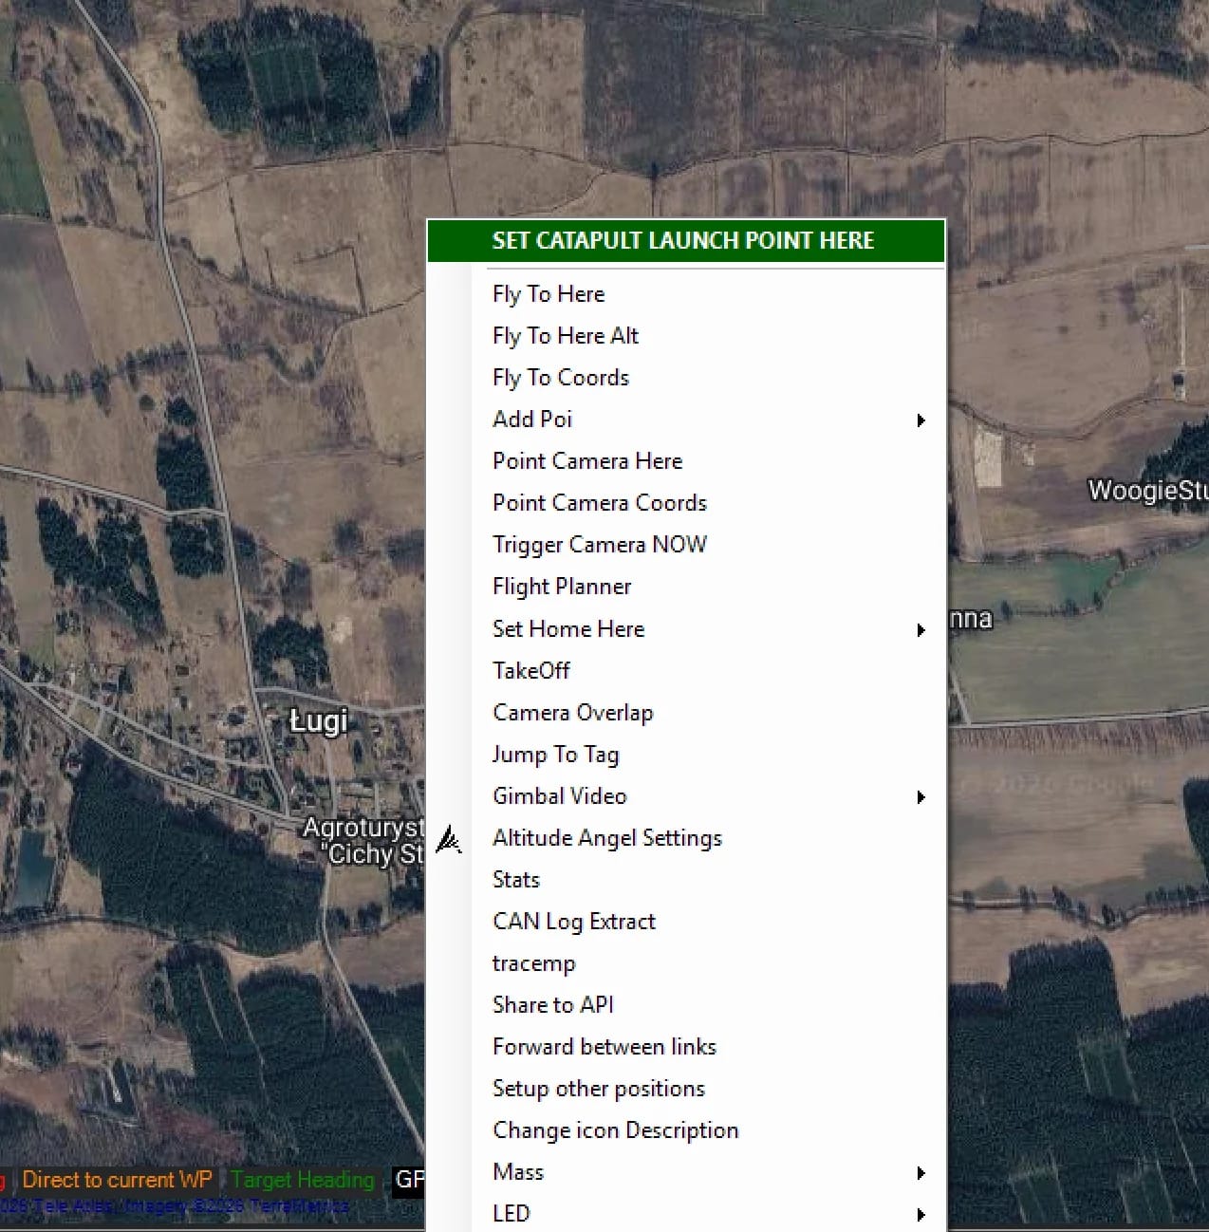Choose Fly To Here Alt
This screenshot has width=1209, height=1232.
pyautogui.click(x=685, y=336)
